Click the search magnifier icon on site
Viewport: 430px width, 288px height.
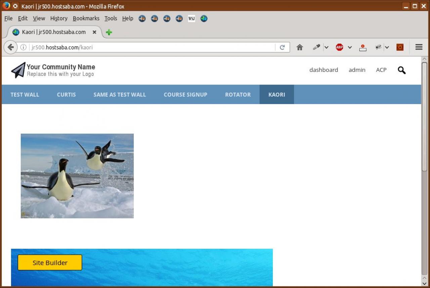click(401, 70)
